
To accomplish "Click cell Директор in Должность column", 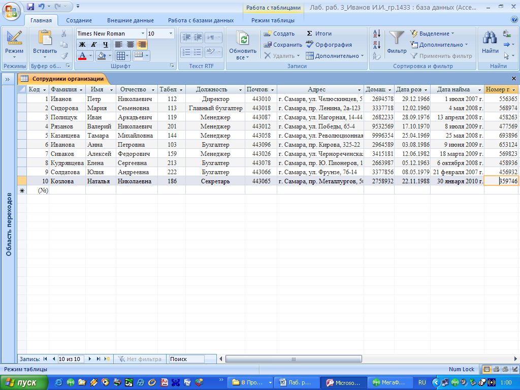I will pos(215,99).
